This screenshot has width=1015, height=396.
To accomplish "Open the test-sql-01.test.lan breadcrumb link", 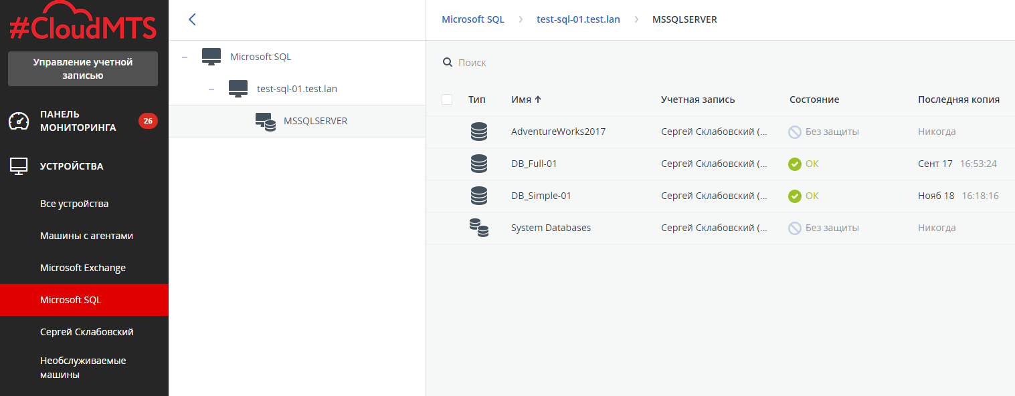I will click(x=578, y=19).
